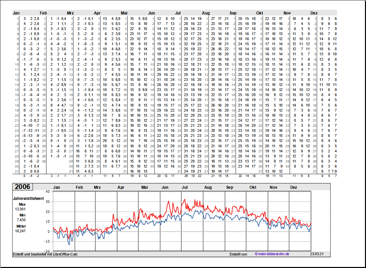
Task: Select the Dez header in the top table
Action: (314, 13)
